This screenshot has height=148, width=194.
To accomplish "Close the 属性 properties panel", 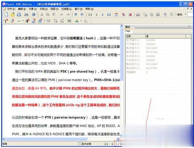I will pyautogui.click(x=189, y=26).
